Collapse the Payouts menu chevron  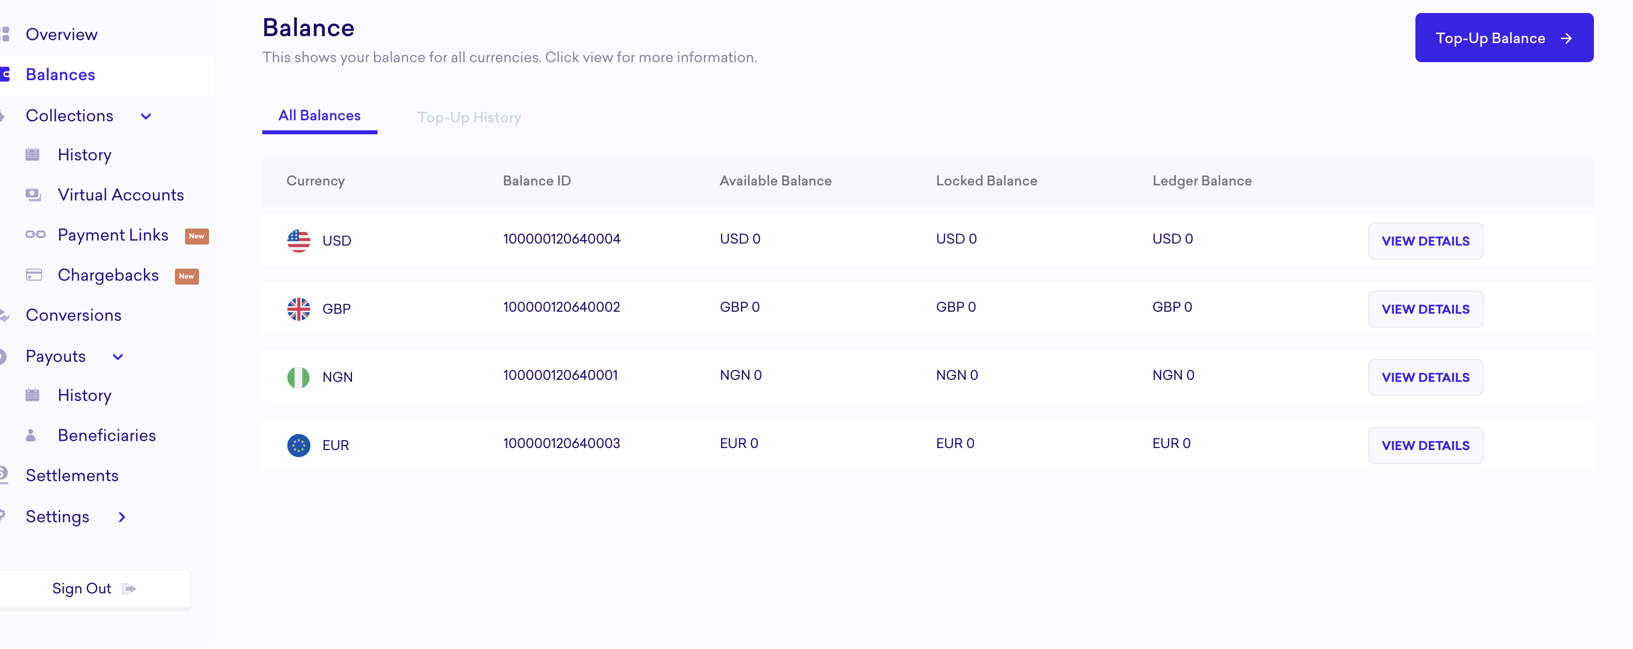(118, 357)
